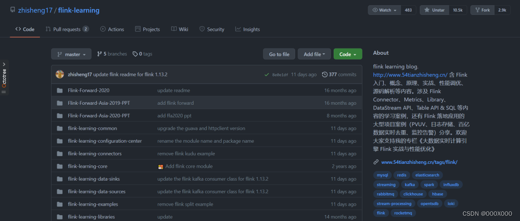The width and height of the screenshot is (520, 221).
Task: Click the Go to file button
Action: point(279,54)
